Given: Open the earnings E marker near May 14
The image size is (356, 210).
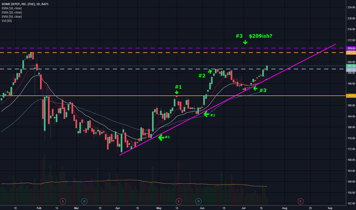Looking at the screenshot, I should (x=179, y=201).
